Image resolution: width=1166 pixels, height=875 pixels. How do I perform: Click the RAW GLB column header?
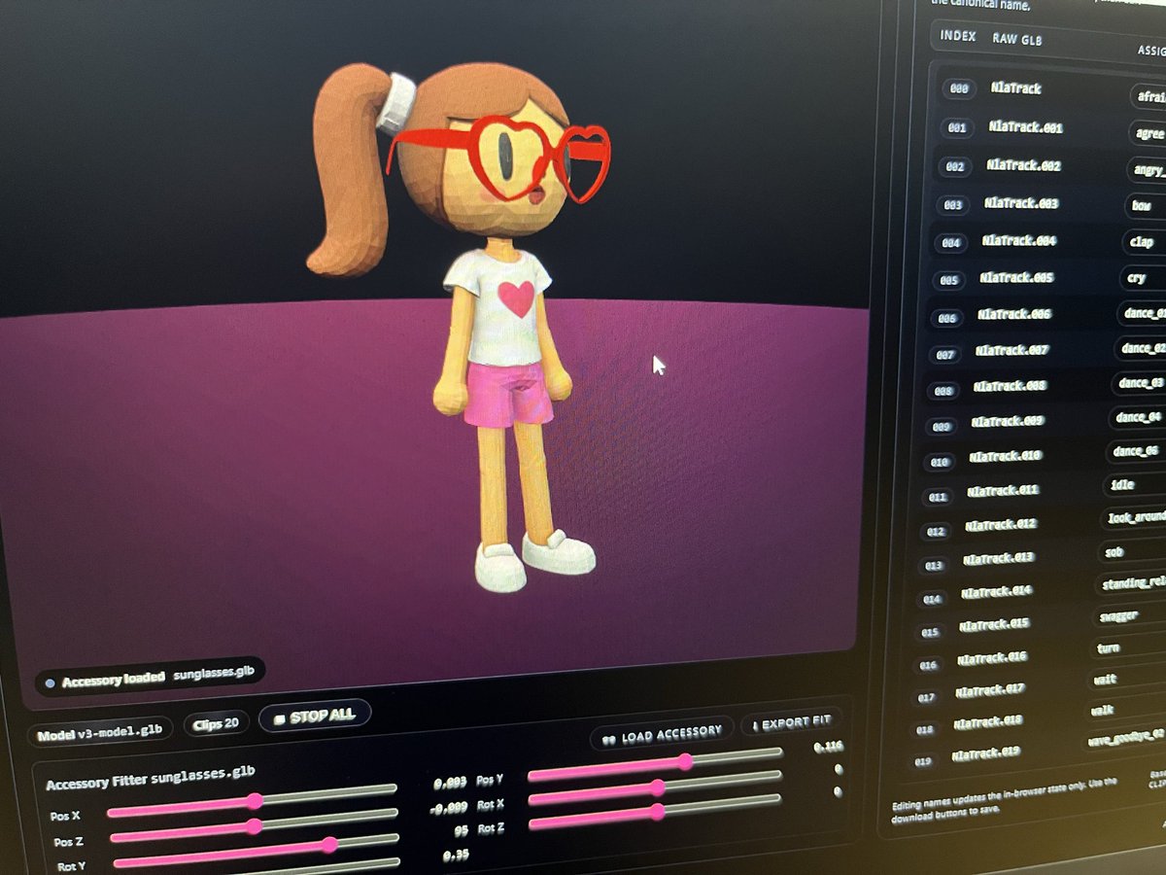(1019, 39)
